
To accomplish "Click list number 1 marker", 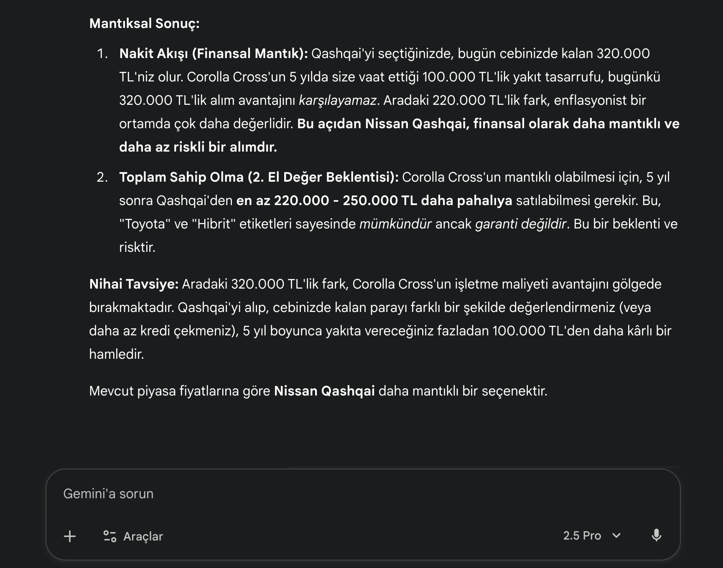I will (x=102, y=53).
